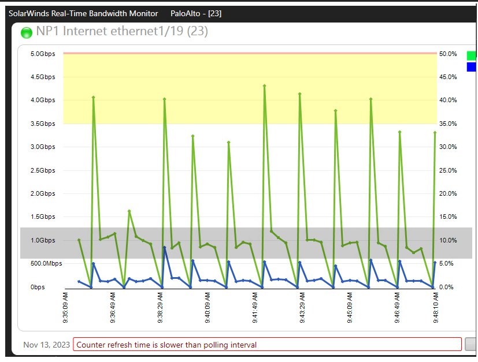Screen dimensions: 478x362
Task: Click the 5.0Gbps y-axis label
Action: point(43,54)
